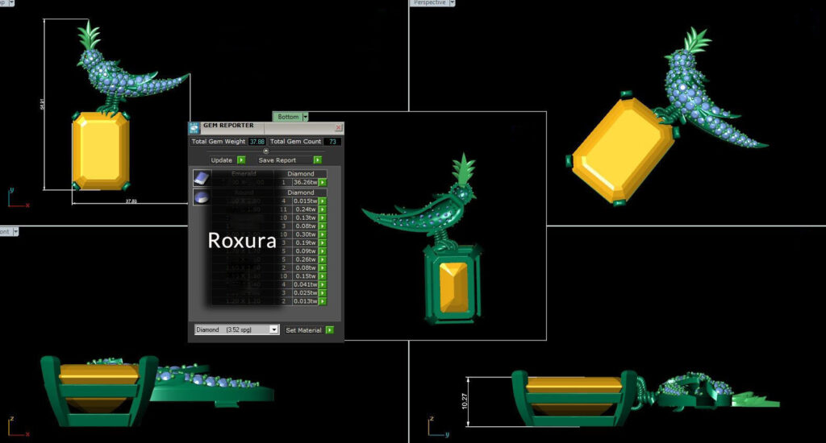
Task: Click green arrow next to 36.26tw
Action: [323, 183]
